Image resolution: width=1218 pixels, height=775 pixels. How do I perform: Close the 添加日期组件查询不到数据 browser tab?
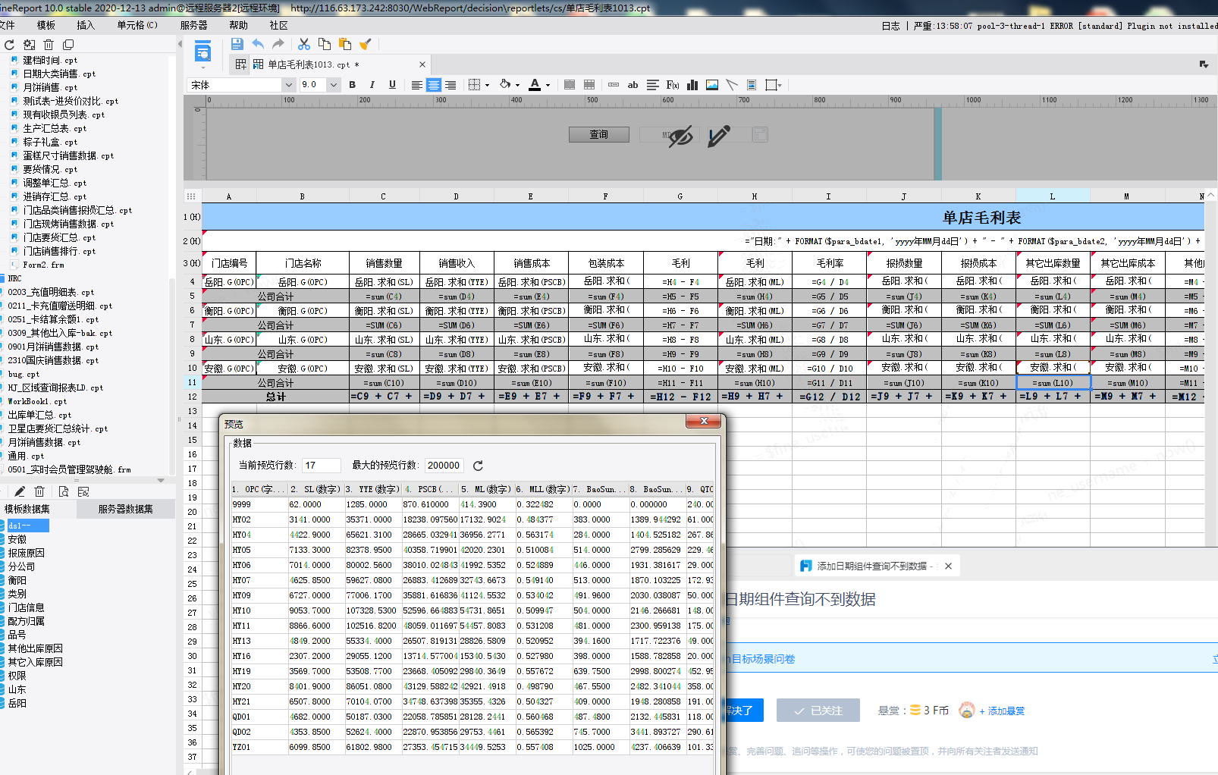click(x=948, y=566)
